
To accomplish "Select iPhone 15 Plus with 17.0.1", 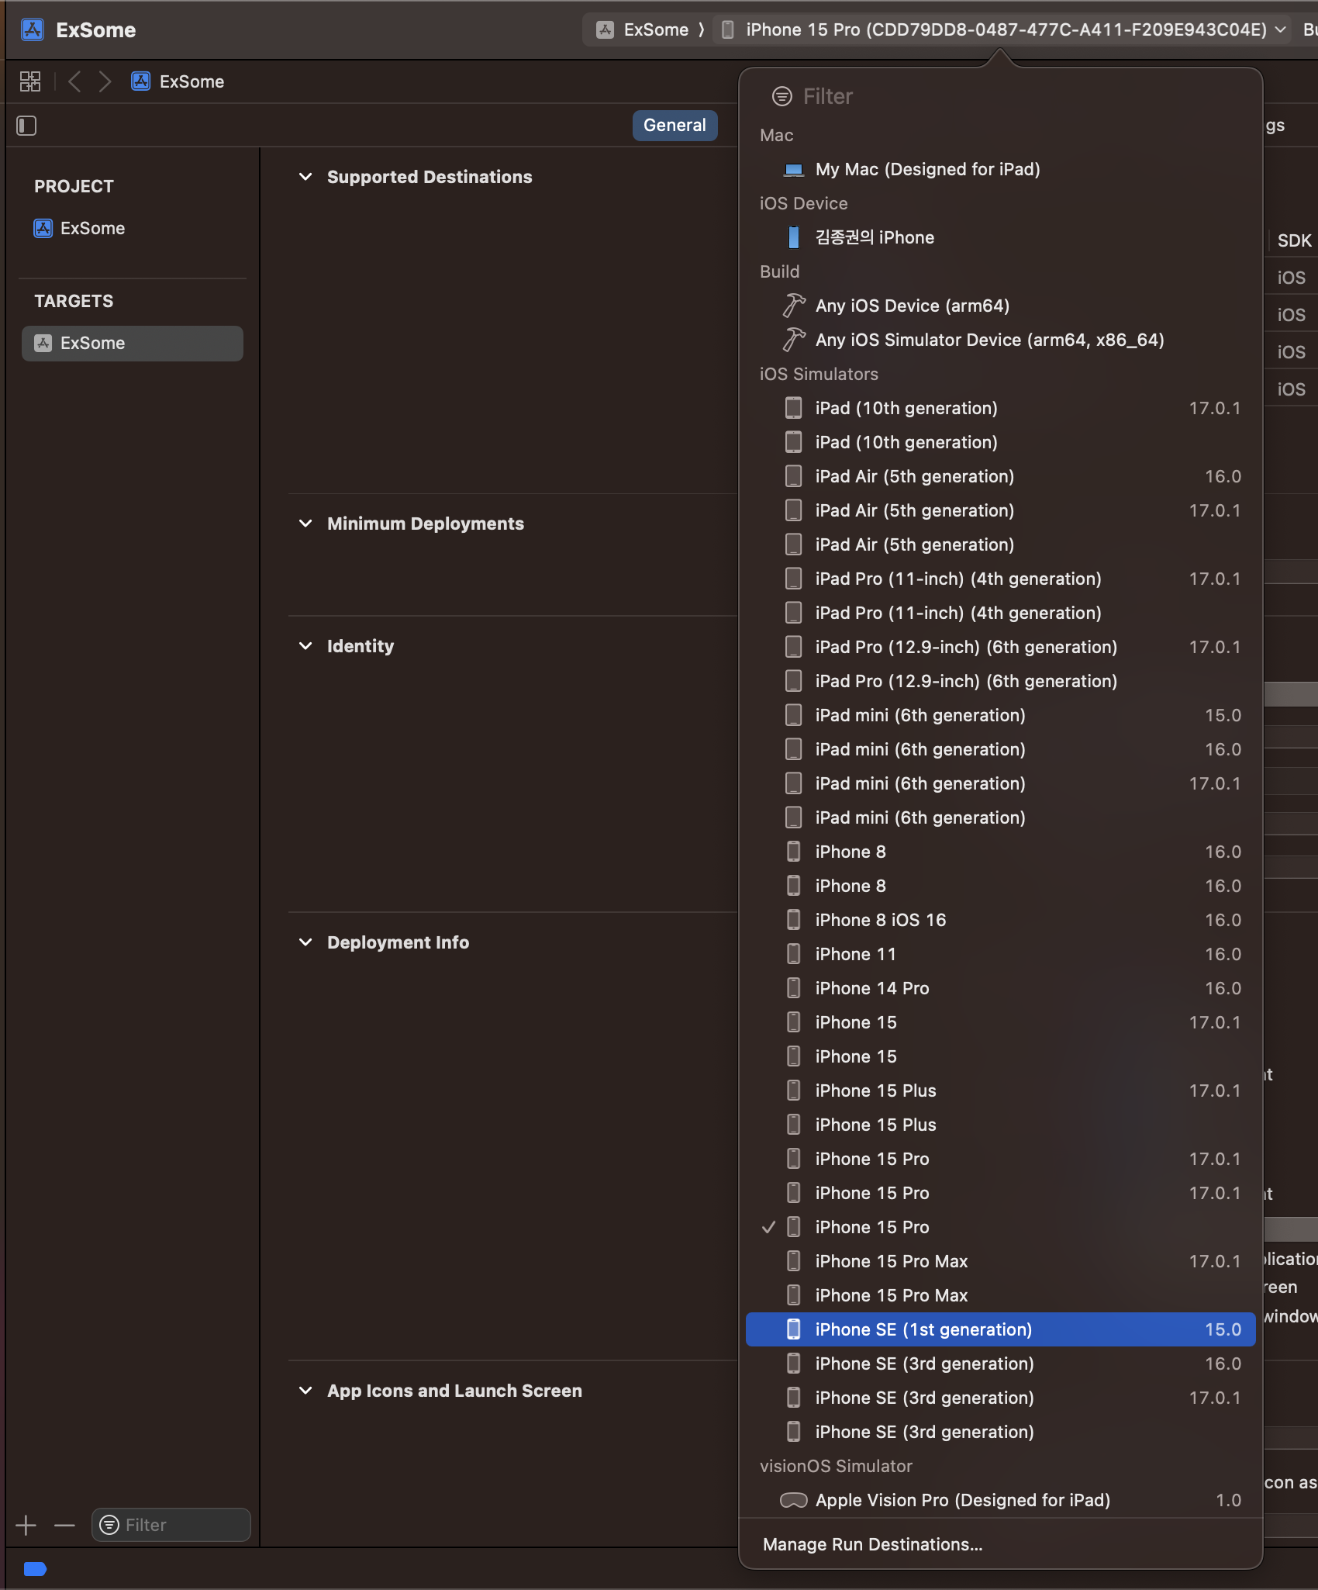I will click(1000, 1091).
